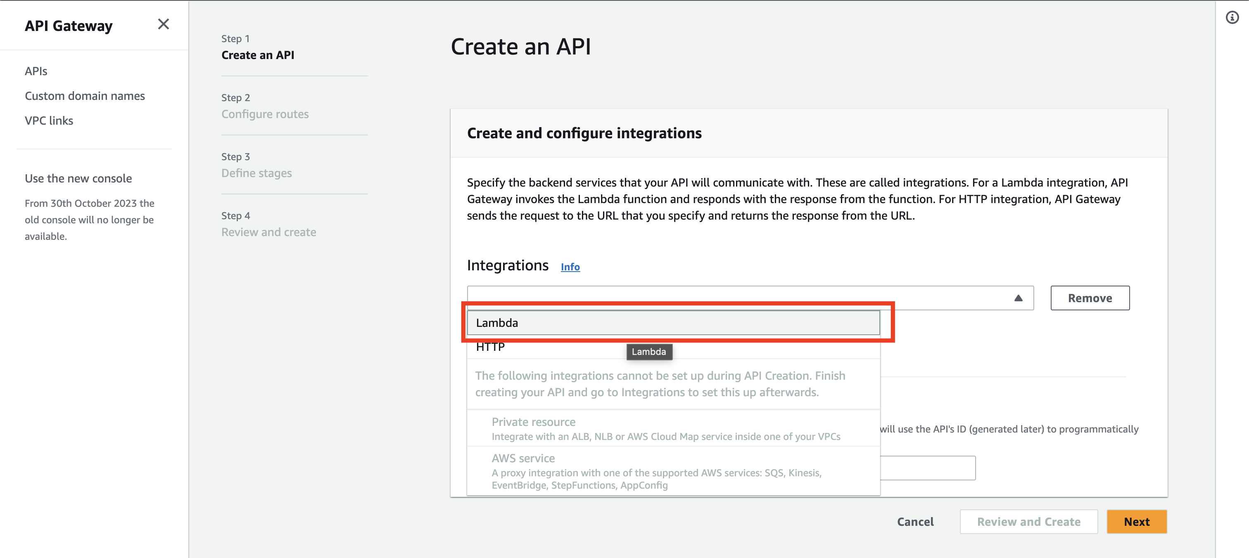Click the API Gateway heading
1249x558 pixels.
tap(69, 26)
